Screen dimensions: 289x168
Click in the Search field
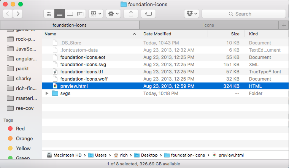click(x=243, y=14)
